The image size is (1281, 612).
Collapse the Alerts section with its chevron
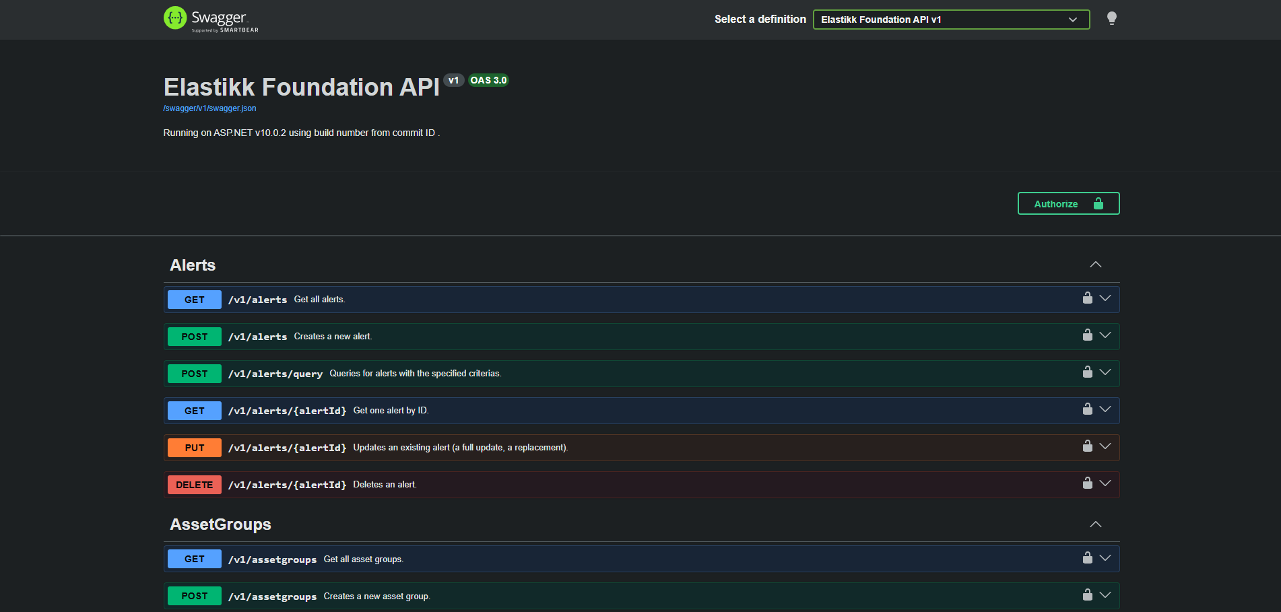tap(1095, 265)
